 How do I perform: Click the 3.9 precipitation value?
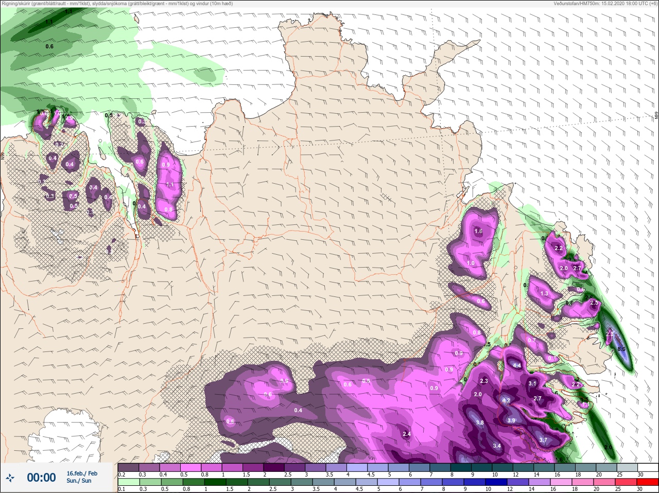point(511,420)
